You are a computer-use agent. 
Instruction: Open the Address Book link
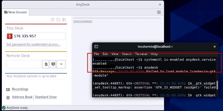(x=22, y=97)
